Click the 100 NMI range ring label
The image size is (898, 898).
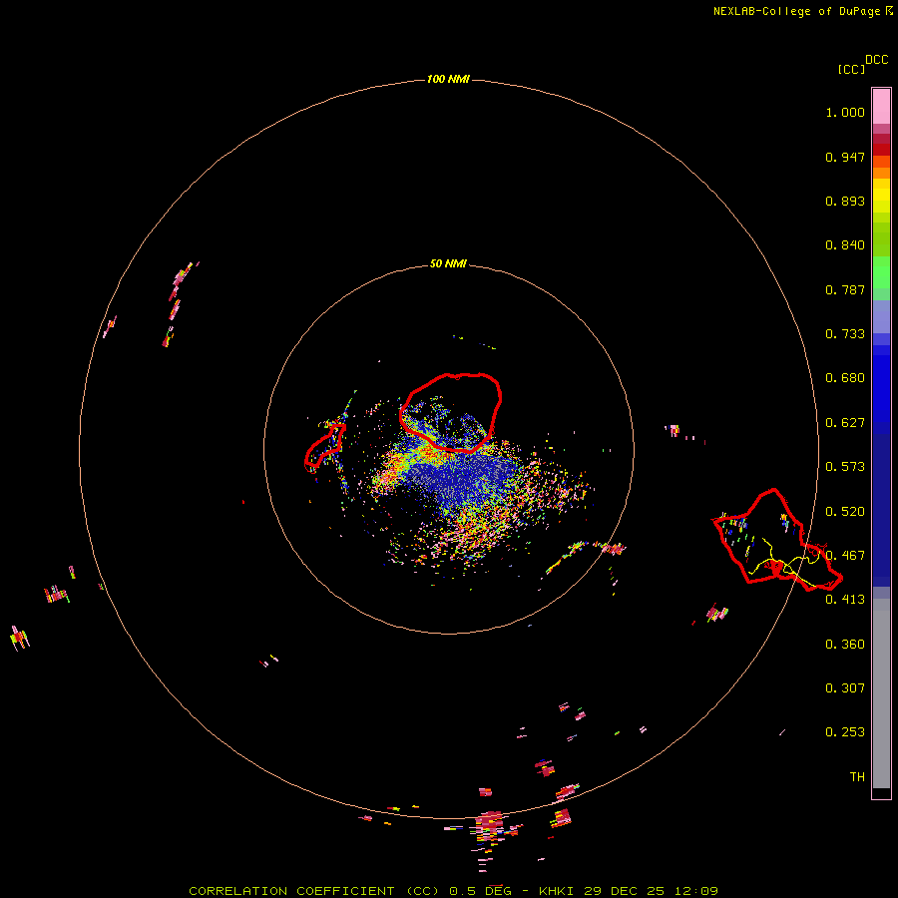pos(448,79)
